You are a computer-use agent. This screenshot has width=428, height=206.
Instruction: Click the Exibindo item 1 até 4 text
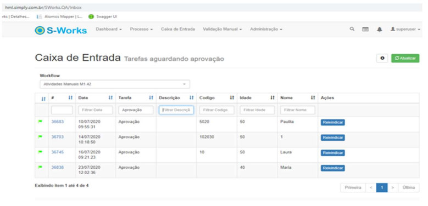62,185
